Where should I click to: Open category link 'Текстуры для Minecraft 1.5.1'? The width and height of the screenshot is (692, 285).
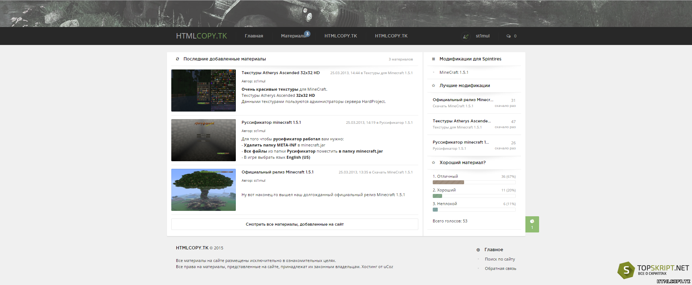[x=388, y=73]
